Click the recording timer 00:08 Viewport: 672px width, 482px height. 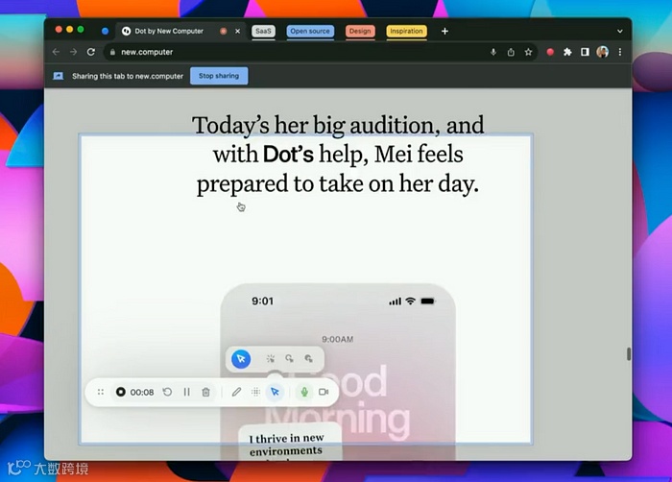tap(142, 392)
